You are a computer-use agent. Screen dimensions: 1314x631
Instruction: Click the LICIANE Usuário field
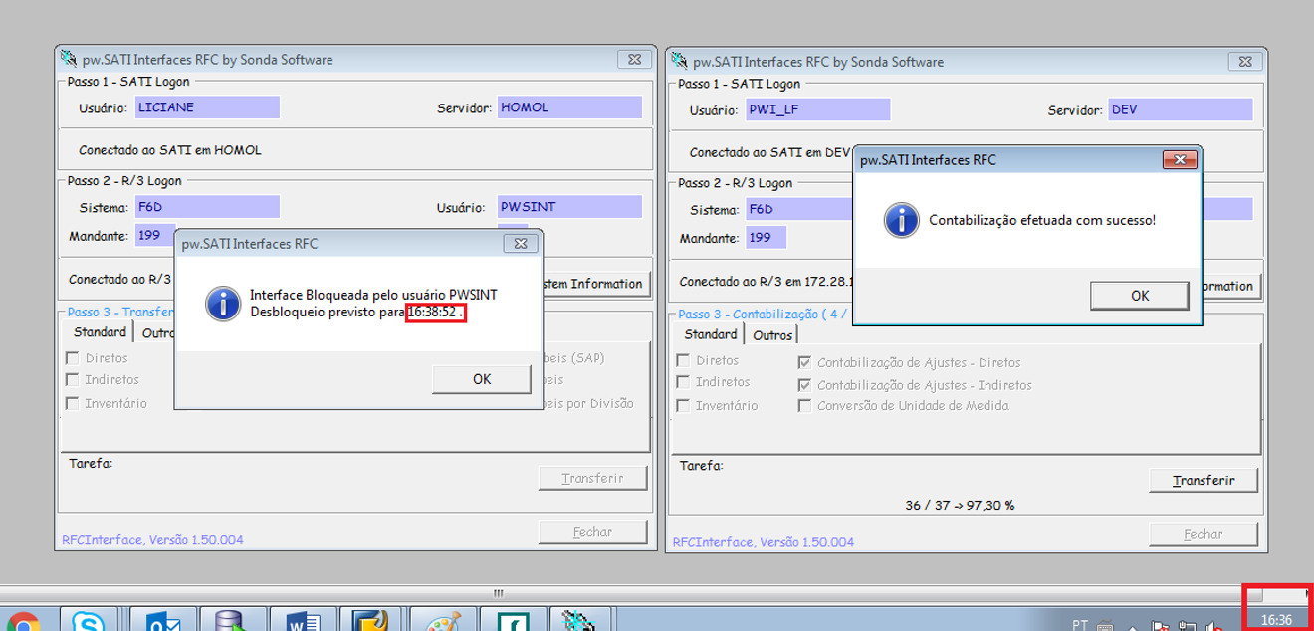pos(206,106)
